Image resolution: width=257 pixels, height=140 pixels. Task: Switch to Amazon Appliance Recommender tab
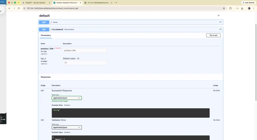67,3
